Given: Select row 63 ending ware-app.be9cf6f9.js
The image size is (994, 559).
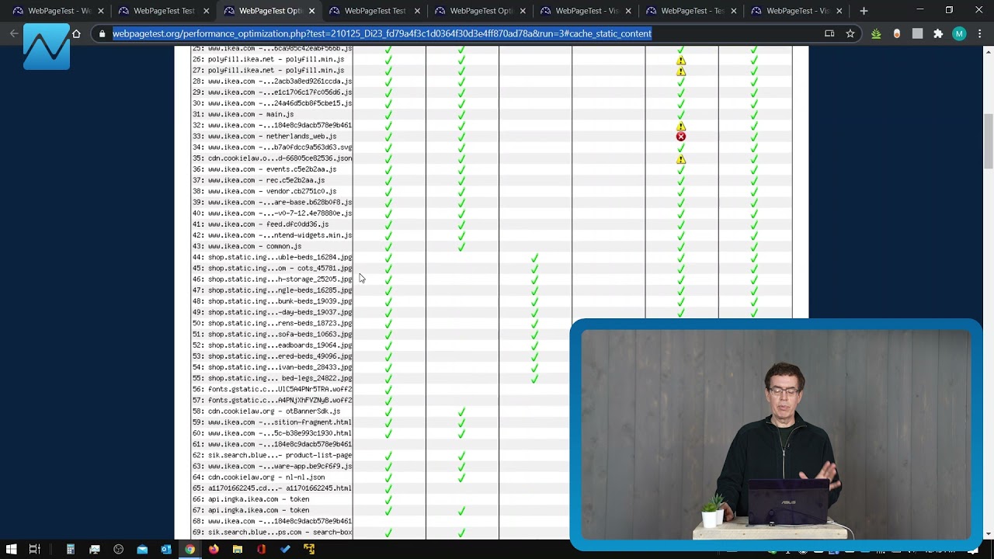Looking at the screenshot, I should coord(272,466).
